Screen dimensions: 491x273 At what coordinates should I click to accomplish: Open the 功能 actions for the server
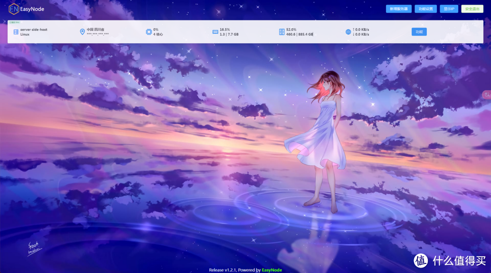pyautogui.click(x=419, y=31)
